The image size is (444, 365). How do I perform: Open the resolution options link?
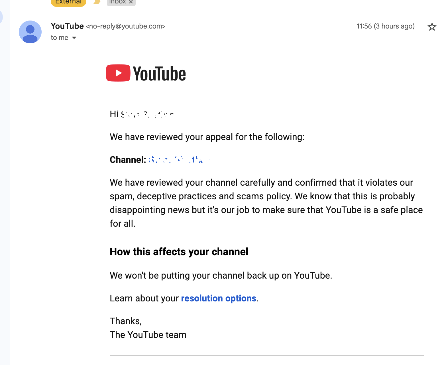219,298
